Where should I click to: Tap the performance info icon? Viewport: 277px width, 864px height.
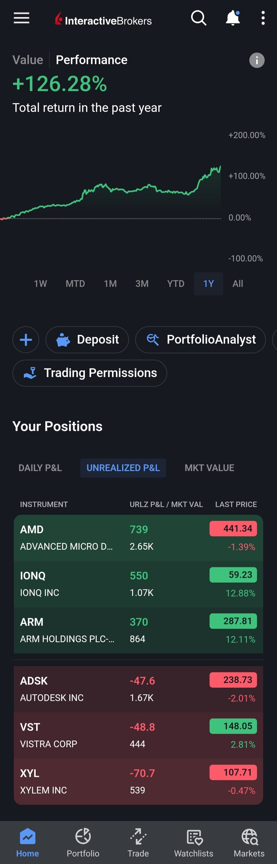tap(257, 60)
